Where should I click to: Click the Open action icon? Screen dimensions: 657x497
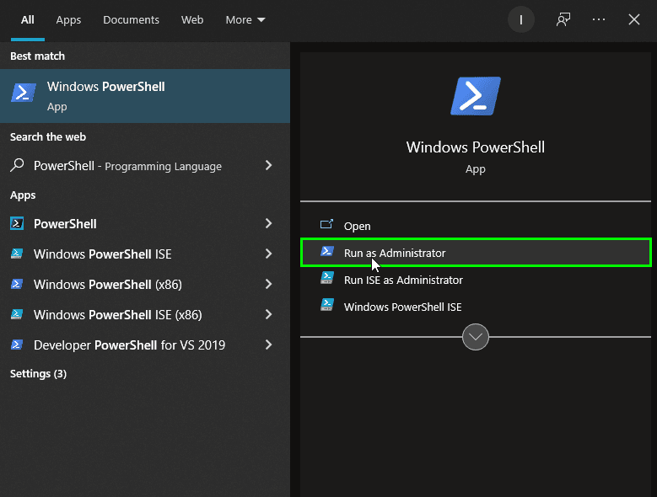pos(327,225)
